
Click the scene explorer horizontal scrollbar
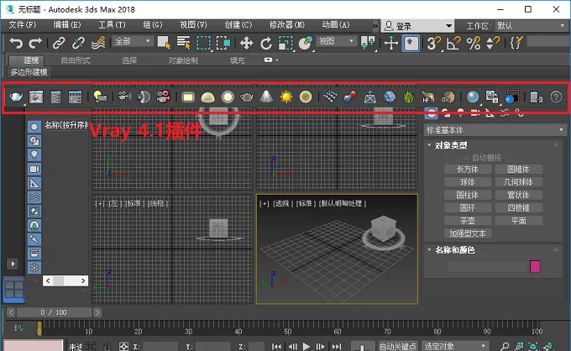[65, 280]
